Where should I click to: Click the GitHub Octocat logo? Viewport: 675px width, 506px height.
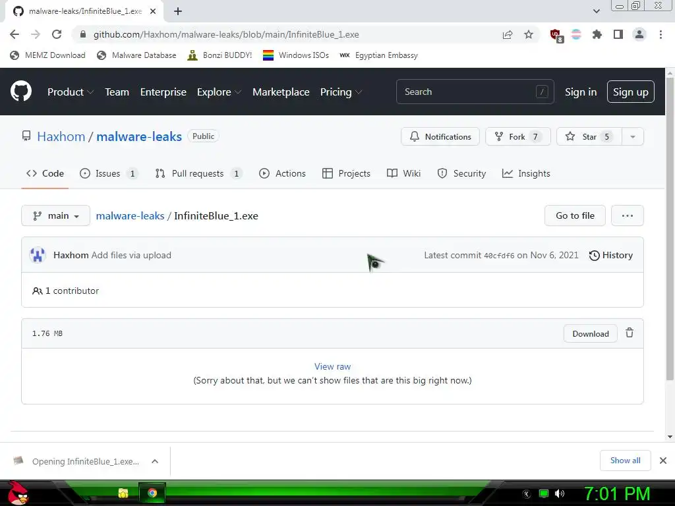tap(20, 91)
